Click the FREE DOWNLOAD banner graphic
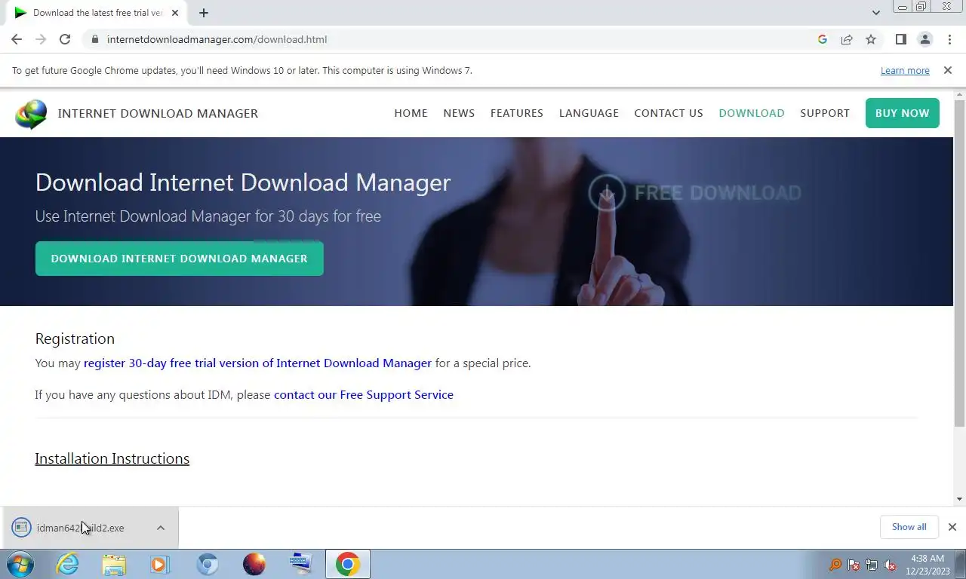This screenshot has height=579, width=966. pyautogui.click(x=694, y=193)
